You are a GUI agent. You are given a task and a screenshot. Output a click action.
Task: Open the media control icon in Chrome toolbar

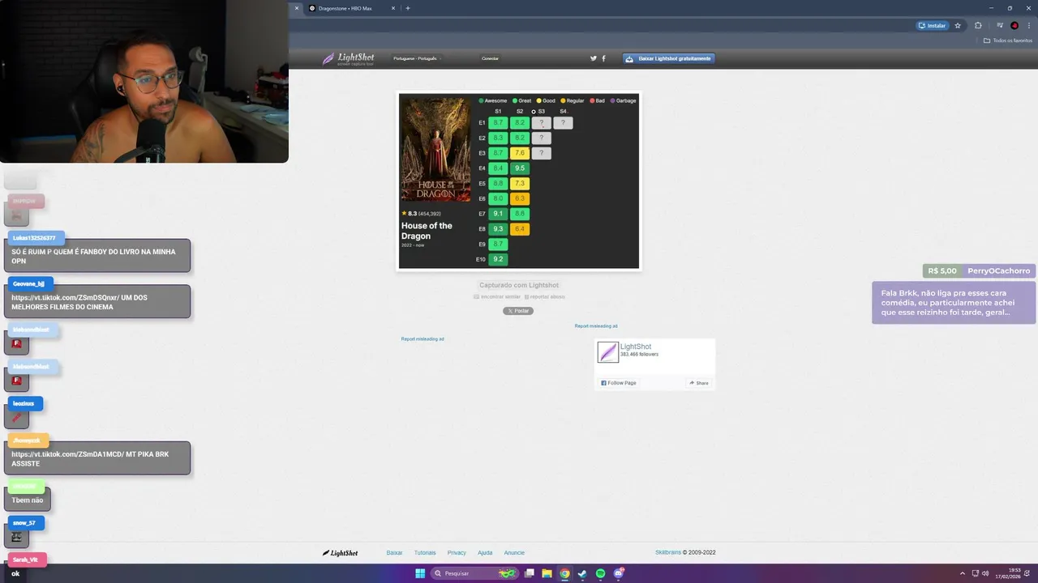(x=1000, y=26)
